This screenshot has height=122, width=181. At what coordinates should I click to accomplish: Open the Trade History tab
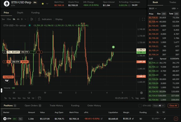56,106
